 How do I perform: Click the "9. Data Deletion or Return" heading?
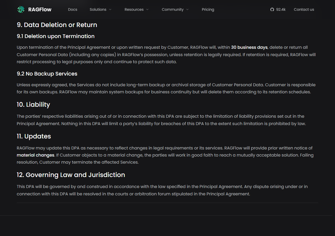point(57,25)
